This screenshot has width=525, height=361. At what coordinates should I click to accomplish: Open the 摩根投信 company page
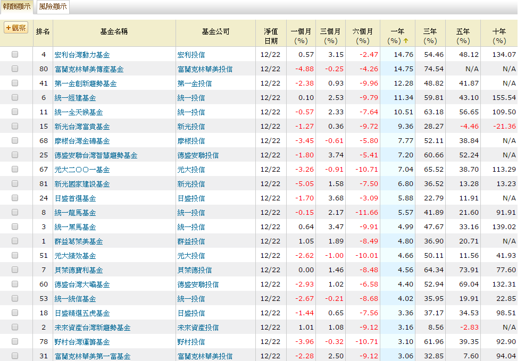pyautogui.click(x=191, y=141)
